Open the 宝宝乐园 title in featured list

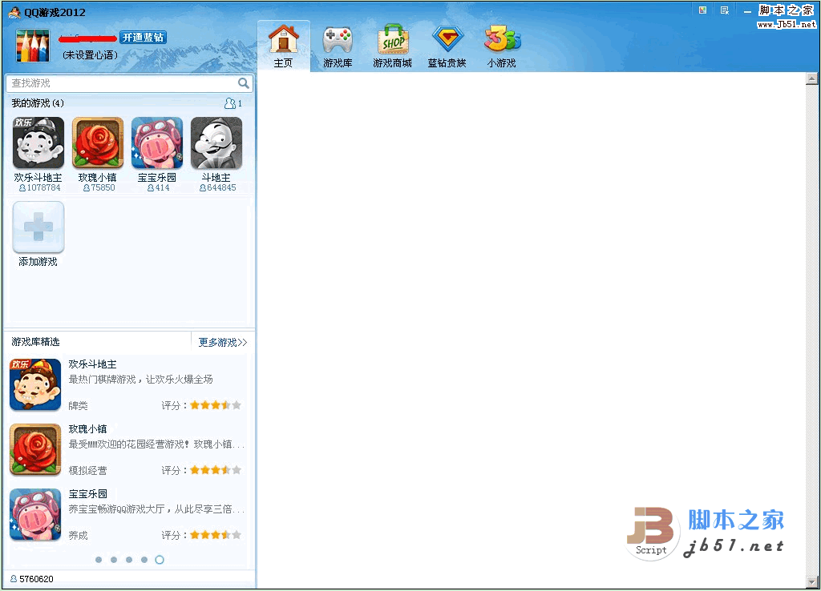coord(88,494)
